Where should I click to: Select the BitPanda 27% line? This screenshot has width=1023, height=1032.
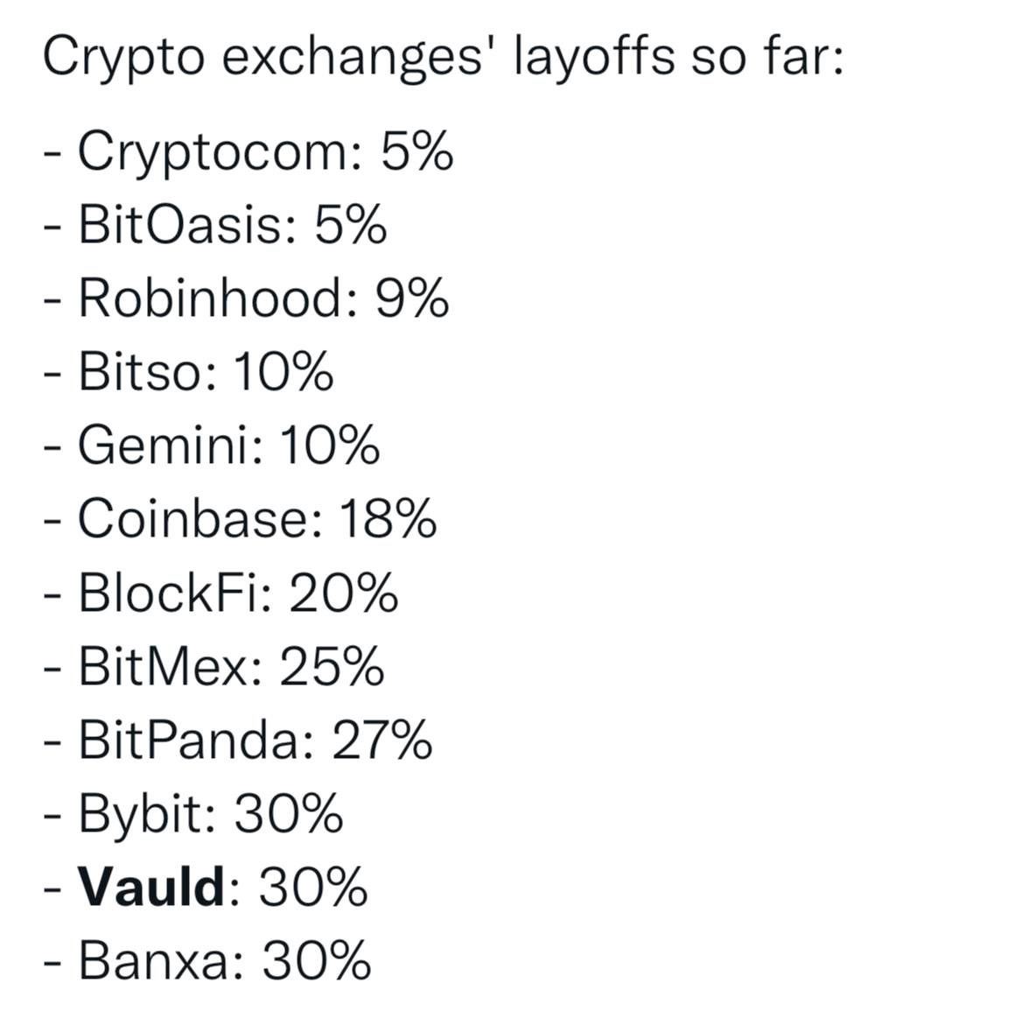click(x=238, y=741)
